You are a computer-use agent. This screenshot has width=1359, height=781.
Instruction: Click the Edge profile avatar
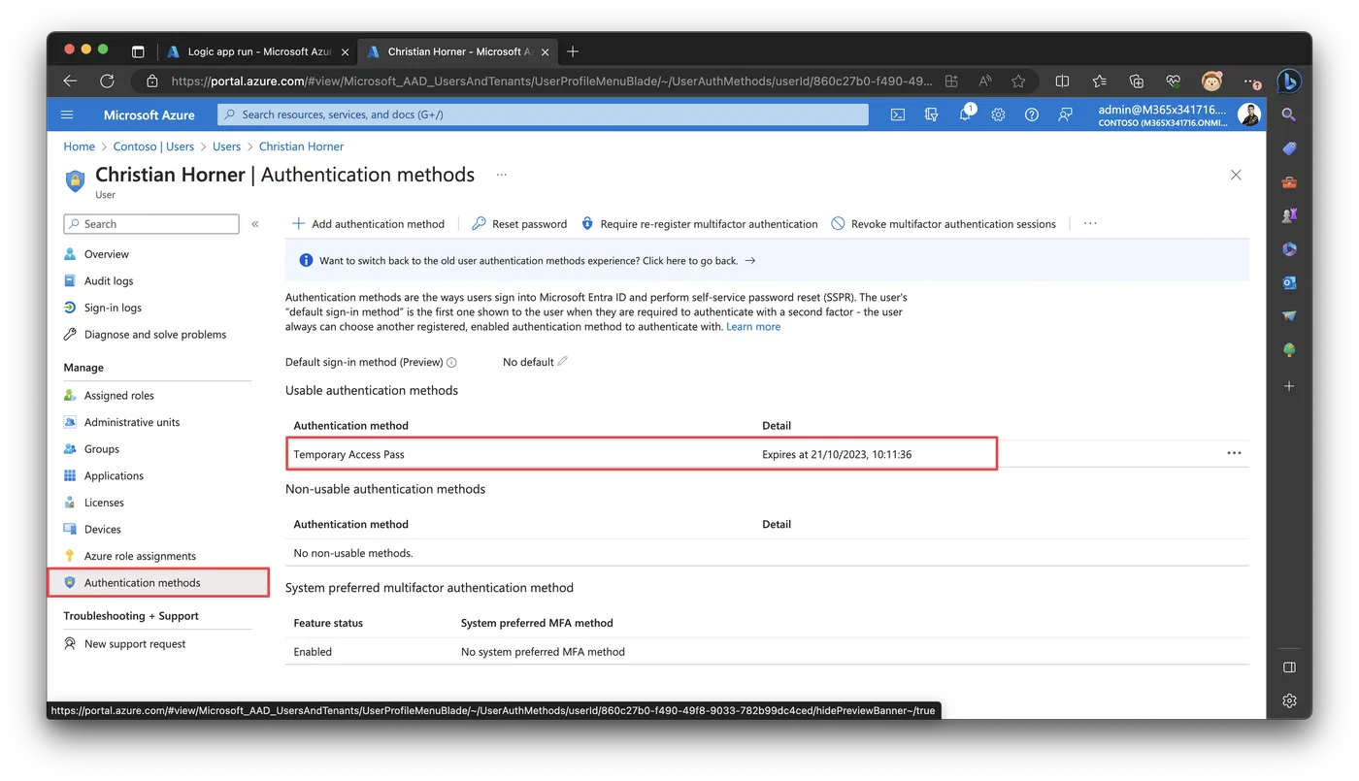[1211, 81]
